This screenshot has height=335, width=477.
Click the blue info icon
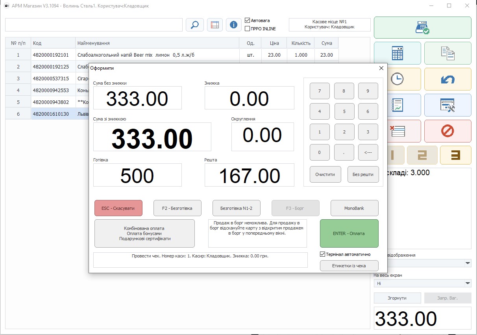click(233, 25)
